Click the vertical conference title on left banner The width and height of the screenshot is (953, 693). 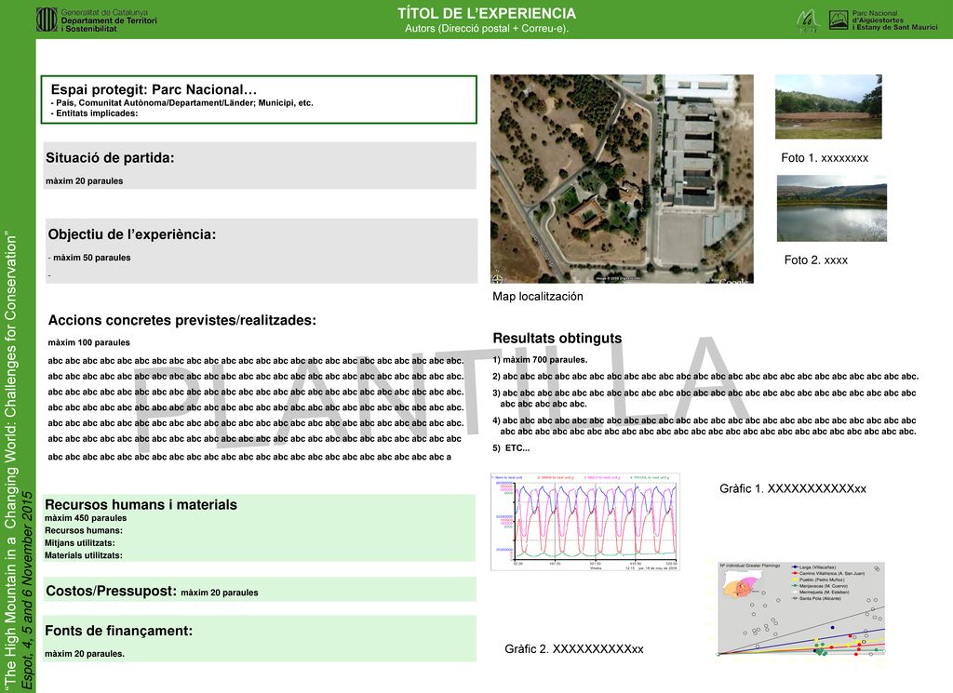11,461
